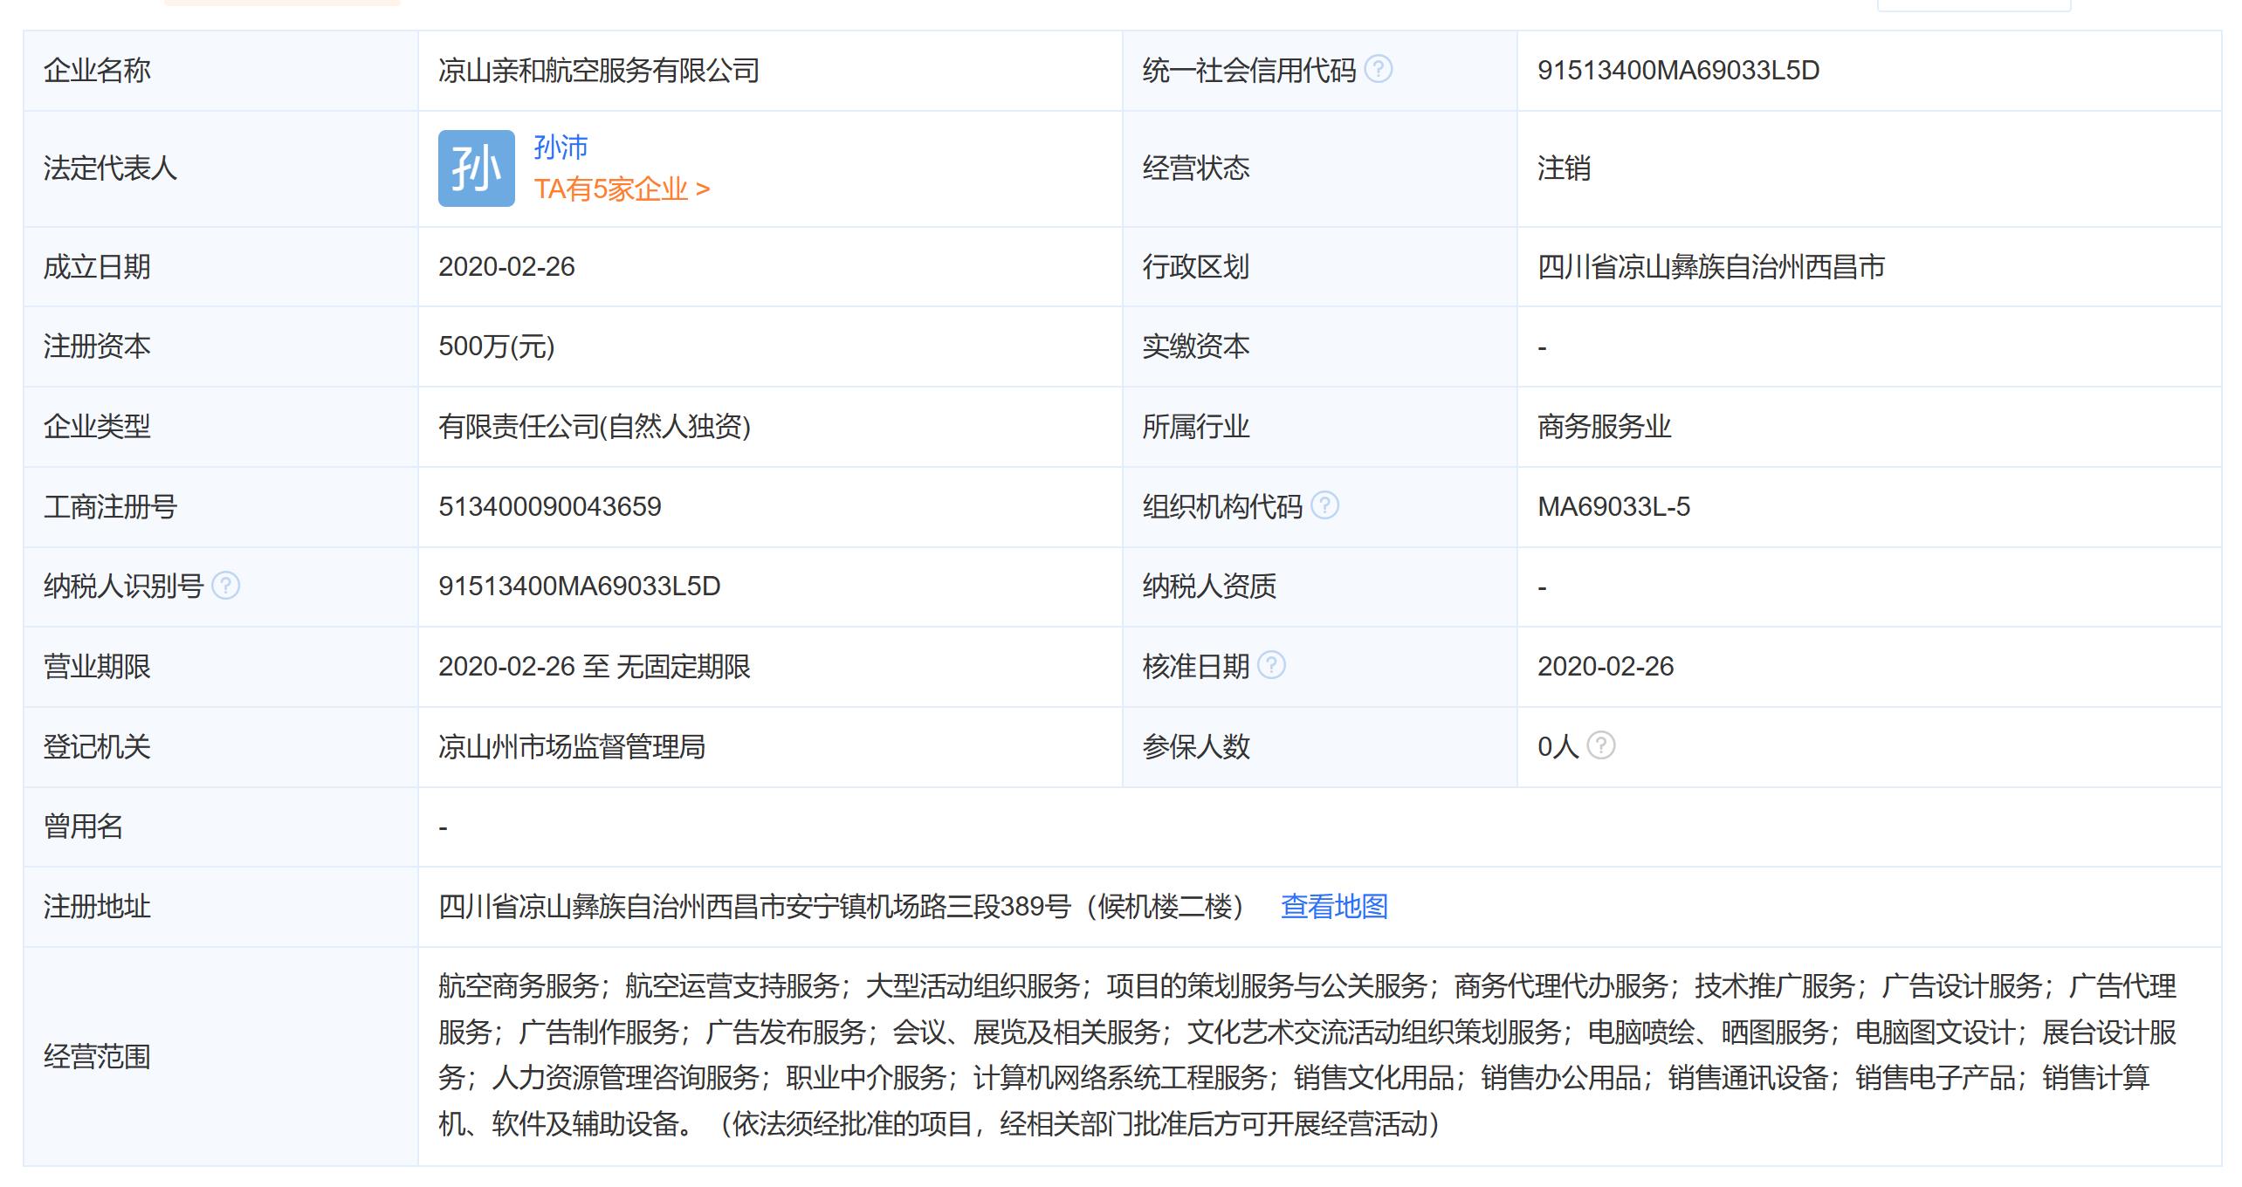This screenshot has height=1187, width=2242.
Task: Select the registered address text
Action: (x=841, y=907)
